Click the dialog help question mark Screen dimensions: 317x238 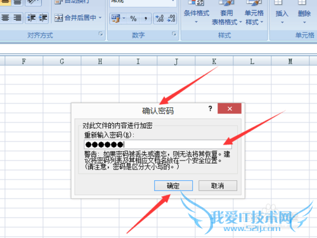pos(210,109)
